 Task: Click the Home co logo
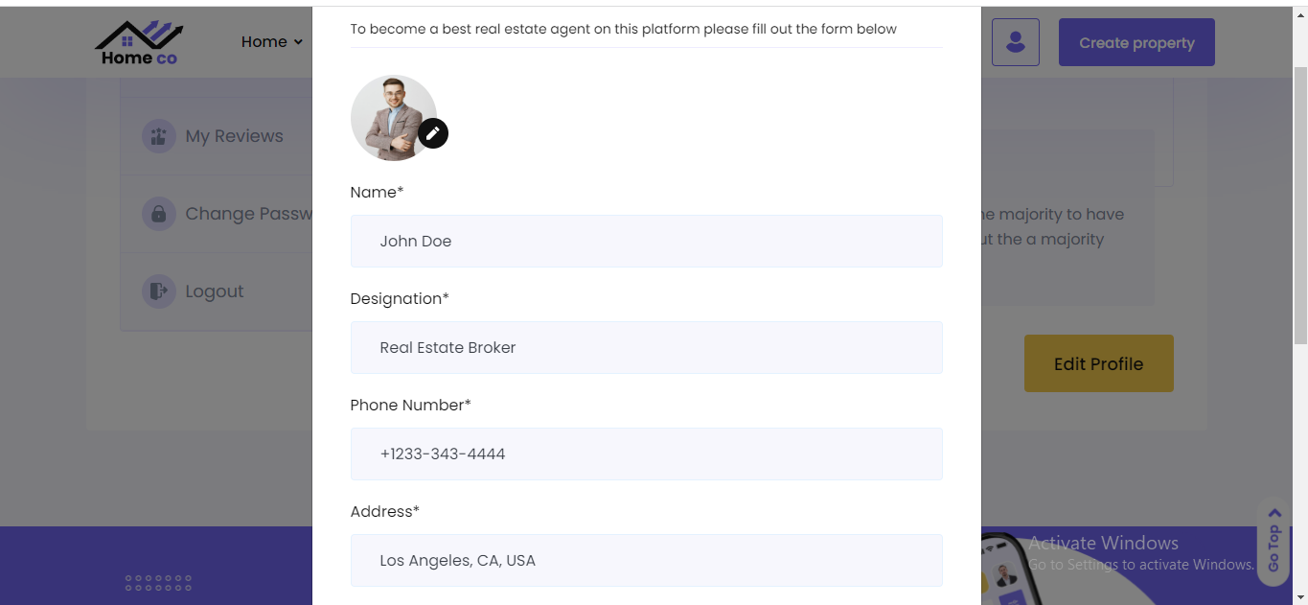click(x=139, y=43)
